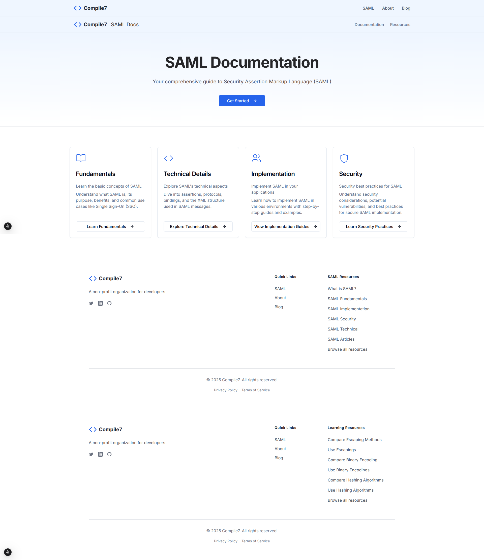This screenshot has width=484, height=560.
Task: Click the Learn Fundamentals button
Action: 110,226
